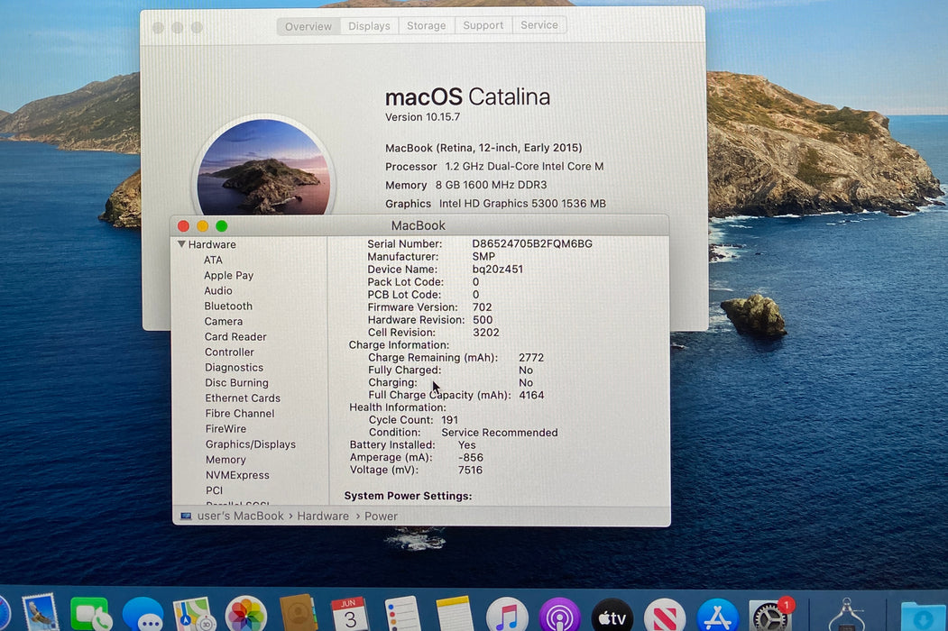Click charge remaining value 2772

pos(531,358)
